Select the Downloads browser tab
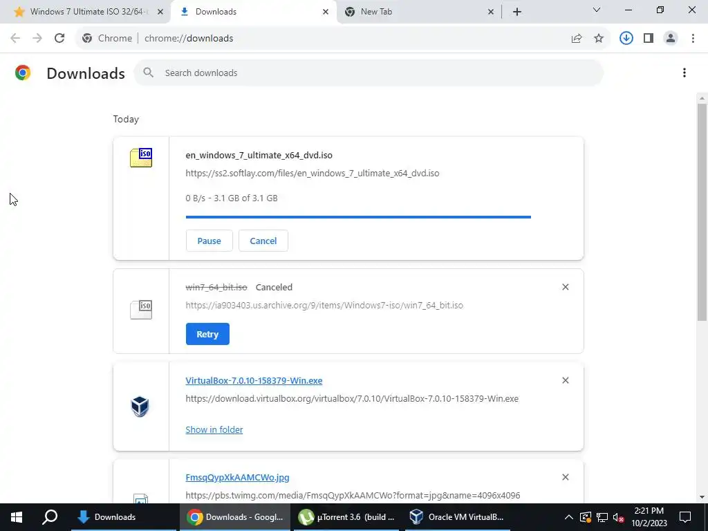The width and height of the screenshot is (708, 531). pos(253,12)
